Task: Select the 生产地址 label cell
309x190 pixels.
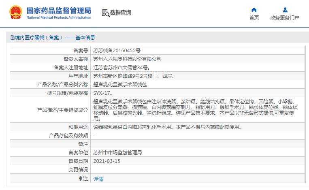Action: [x=50, y=76]
